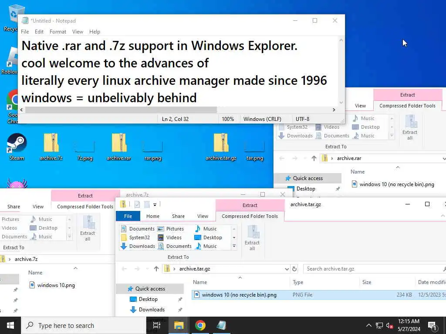Screen dimensions: 446x334
Task: Switch to Share tab in archive.tar.gz window
Action: [x=178, y=216]
